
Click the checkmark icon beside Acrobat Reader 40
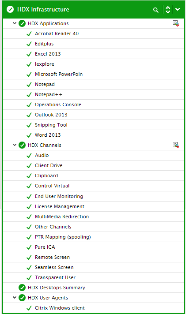[x=29, y=34]
